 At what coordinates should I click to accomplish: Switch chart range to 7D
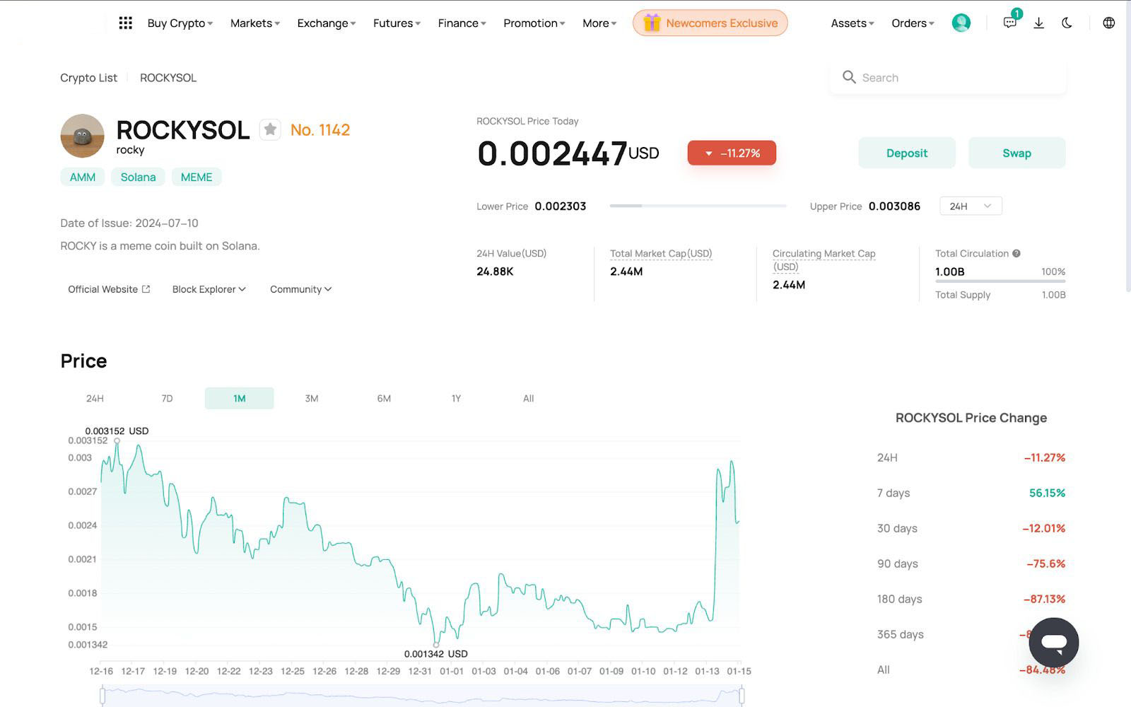pos(167,399)
